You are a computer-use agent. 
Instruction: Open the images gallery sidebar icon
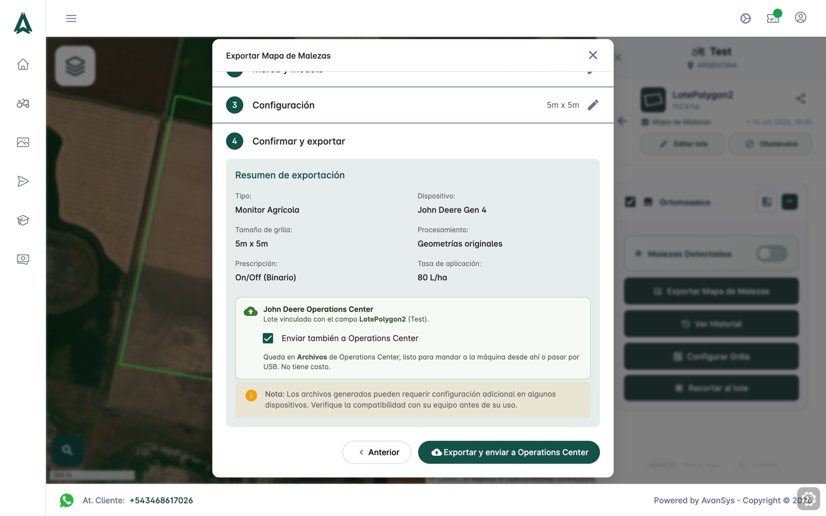(x=23, y=142)
